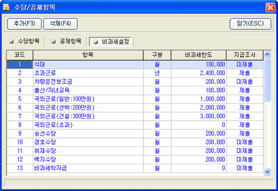Screen dimensions: 278x191
Task: Select the 국외근로(초과) item
Action: coord(88,125)
